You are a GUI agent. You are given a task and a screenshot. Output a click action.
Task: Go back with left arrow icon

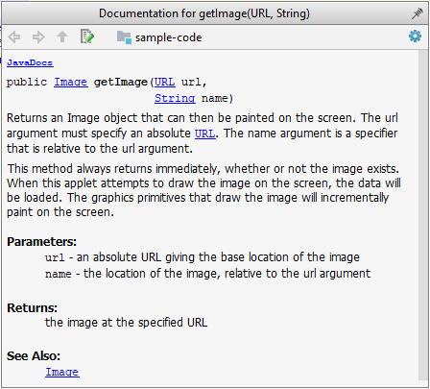point(14,37)
